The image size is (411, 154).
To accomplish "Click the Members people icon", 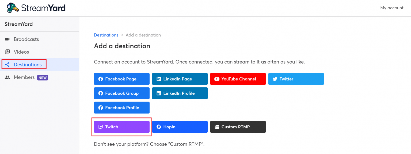I will pyautogui.click(x=7, y=77).
